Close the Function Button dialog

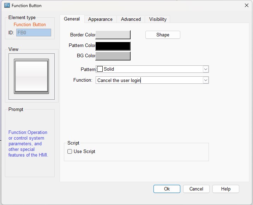coord(246,5)
